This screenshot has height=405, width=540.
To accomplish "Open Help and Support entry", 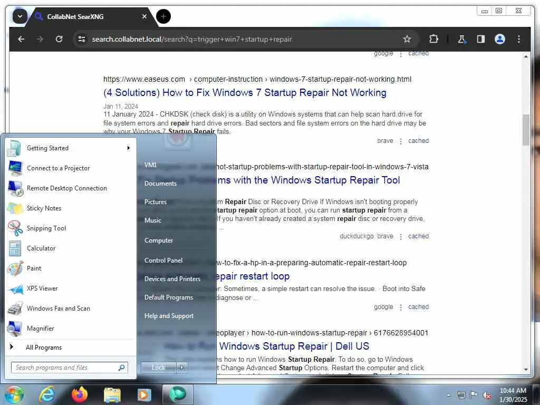I will coord(169,316).
